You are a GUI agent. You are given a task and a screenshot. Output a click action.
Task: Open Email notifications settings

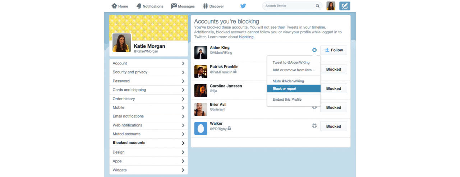[148, 116]
